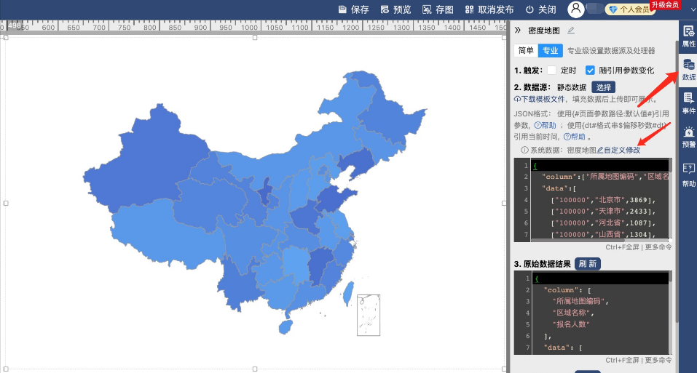Screen dimensions: 697x373
Task: Open 预览 preview
Action: coord(396,9)
